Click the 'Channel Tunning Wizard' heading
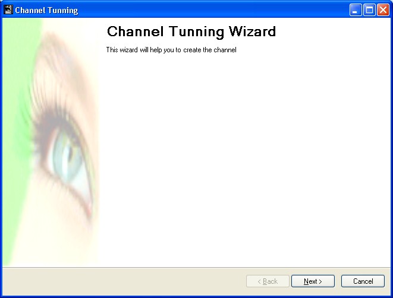The width and height of the screenshot is (393, 298). point(191,31)
